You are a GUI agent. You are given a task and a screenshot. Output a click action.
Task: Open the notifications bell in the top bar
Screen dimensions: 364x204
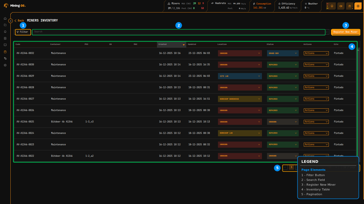pyautogui.click(x=331, y=6)
